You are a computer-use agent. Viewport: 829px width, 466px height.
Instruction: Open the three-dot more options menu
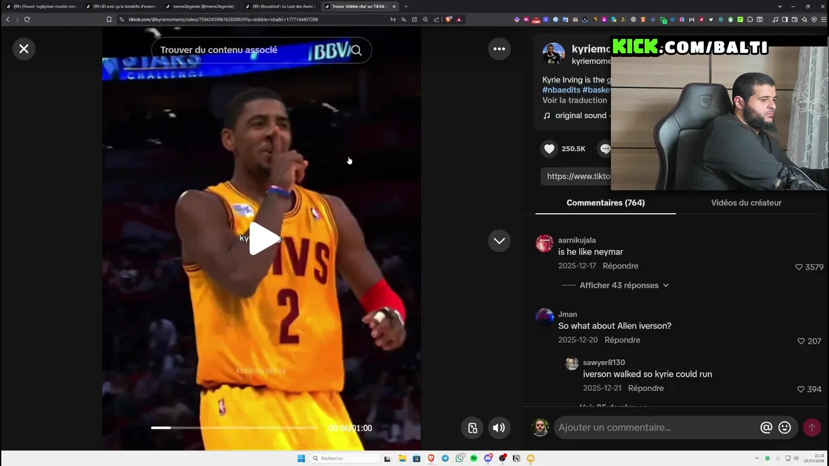click(x=499, y=49)
